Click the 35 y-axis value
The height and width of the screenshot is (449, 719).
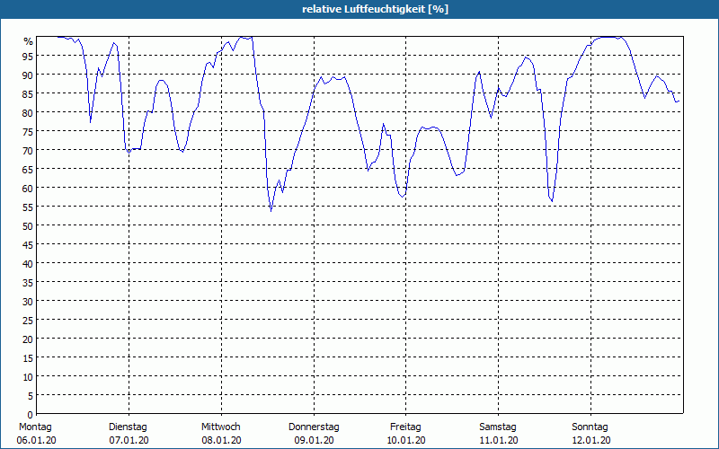coord(28,283)
